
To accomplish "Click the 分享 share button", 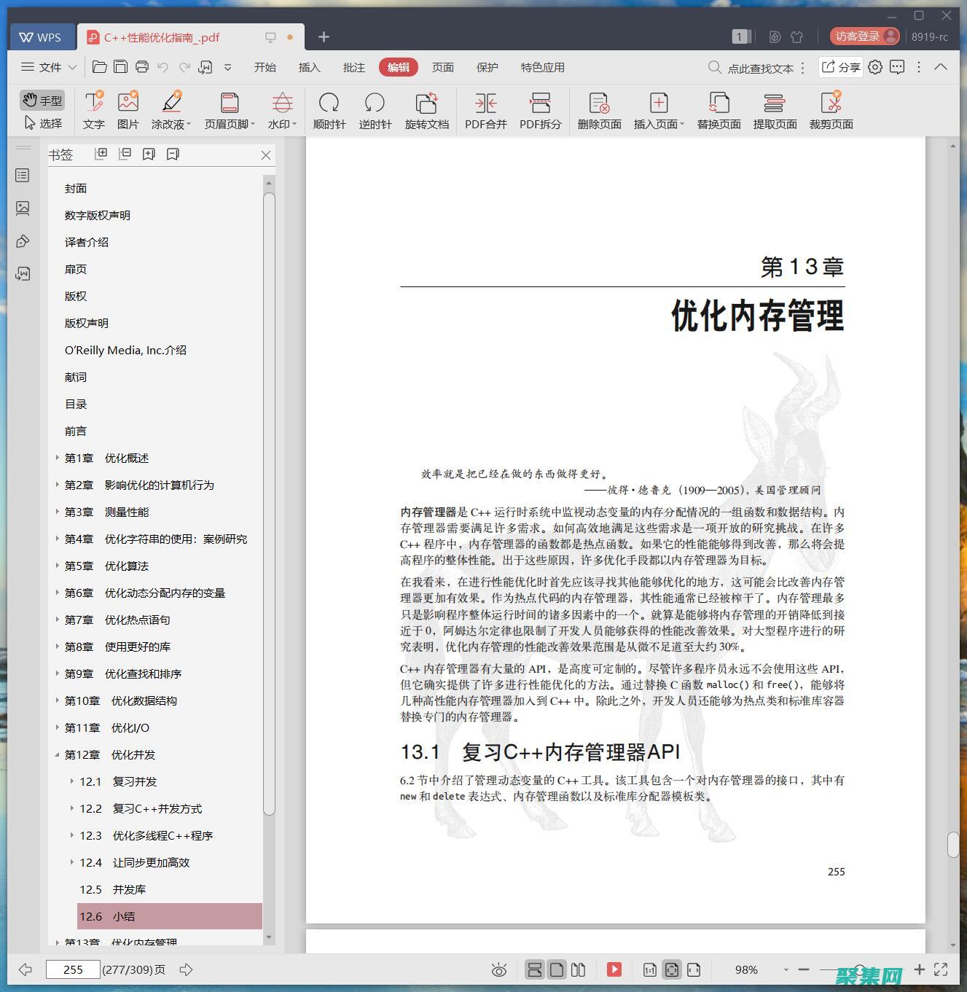I will (841, 67).
